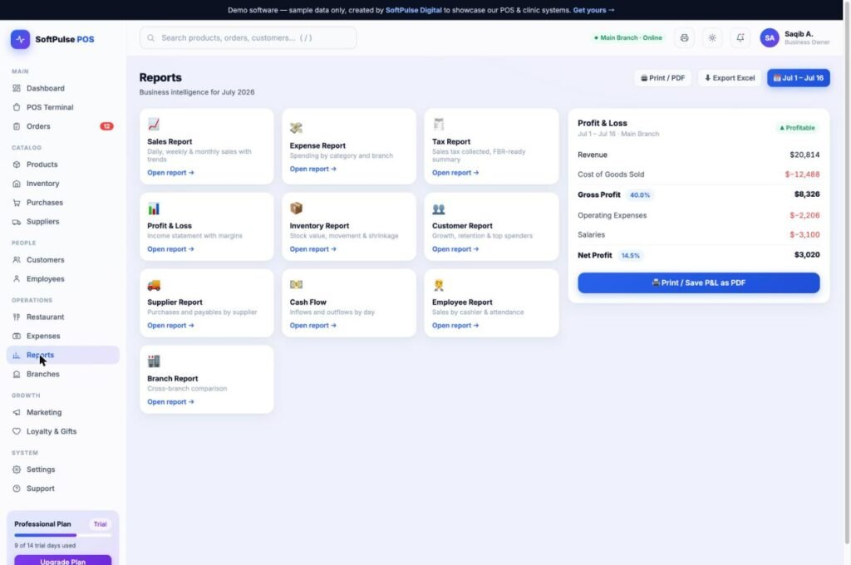Open Products in the sidebar
The height and width of the screenshot is (565, 851).
(63, 165)
